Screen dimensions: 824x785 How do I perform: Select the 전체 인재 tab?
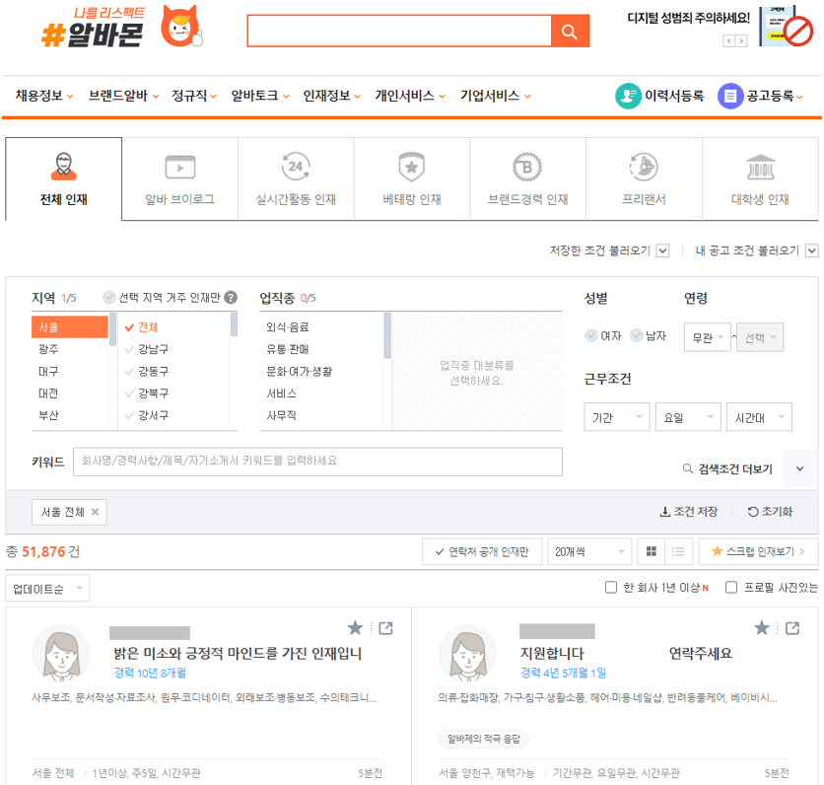(64, 179)
